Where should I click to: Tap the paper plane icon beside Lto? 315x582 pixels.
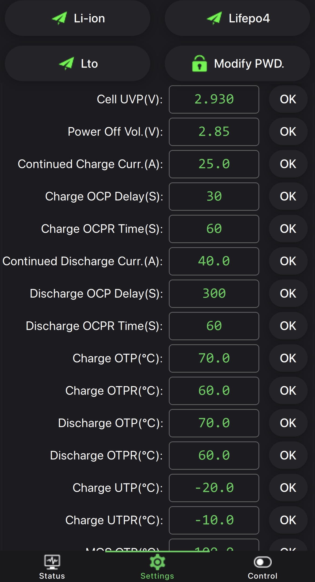[x=66, y=64]
